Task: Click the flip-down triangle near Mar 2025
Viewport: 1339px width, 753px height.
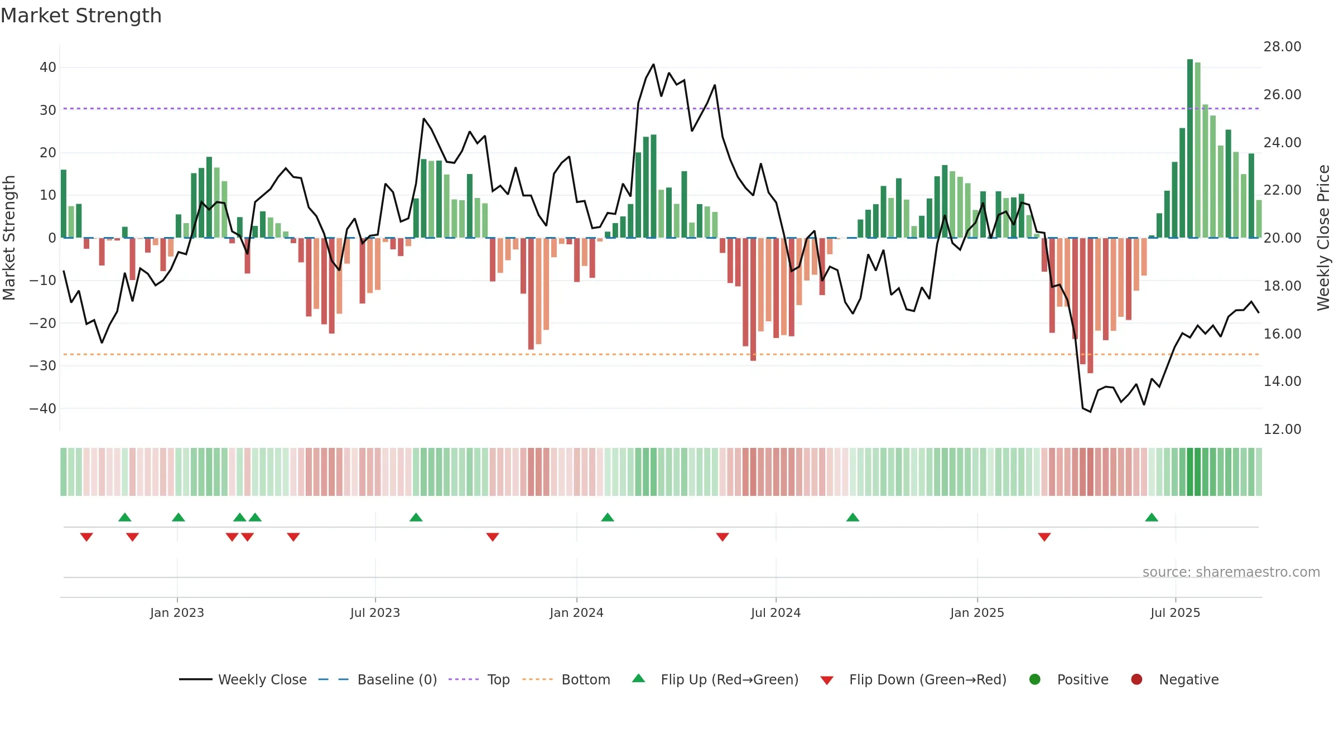Action: [1044, 537]
